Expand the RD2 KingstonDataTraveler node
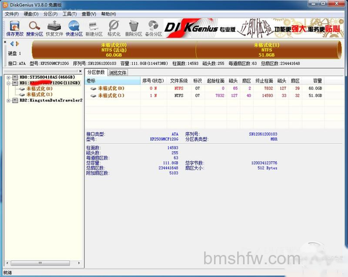Viewport: 348px width, 277px height. click(x=9, y=100)
